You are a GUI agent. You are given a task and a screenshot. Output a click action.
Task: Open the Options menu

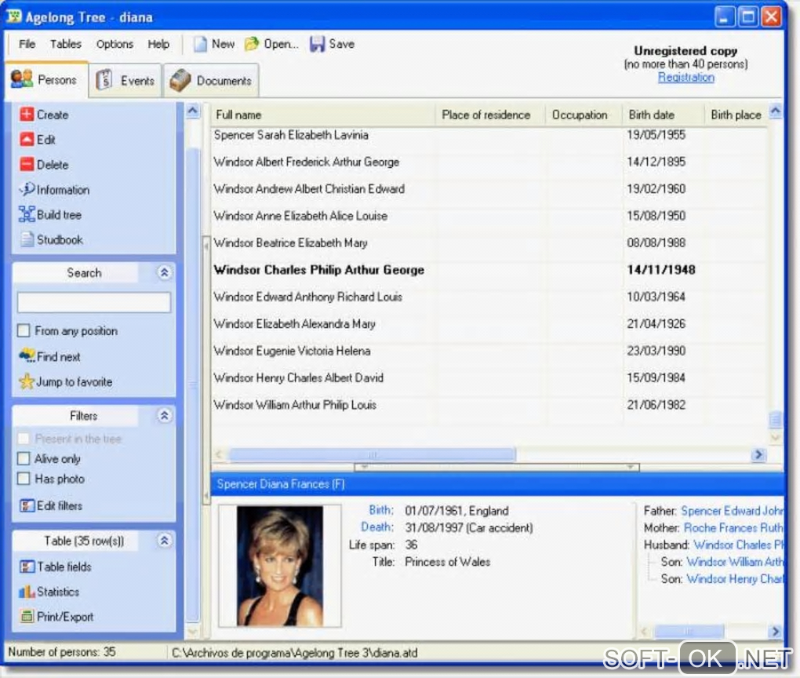click(115, 44)
